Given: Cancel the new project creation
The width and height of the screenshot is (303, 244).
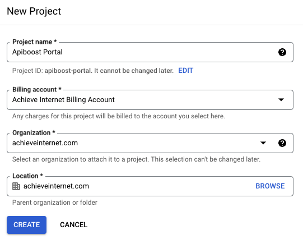Looking at the screenshot, I should click(73, 225).
